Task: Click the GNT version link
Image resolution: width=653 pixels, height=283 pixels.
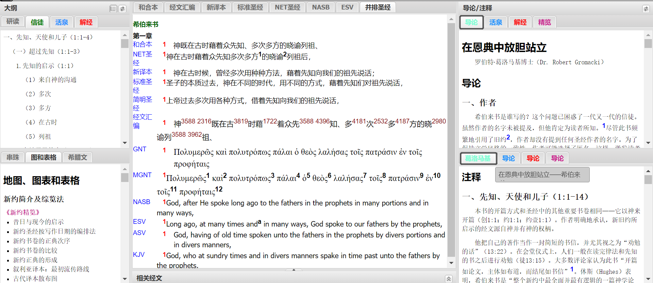Action: click(x=139, y=149)
